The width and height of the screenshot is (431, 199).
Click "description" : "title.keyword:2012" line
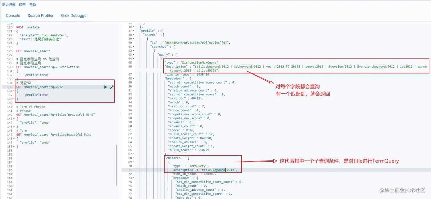[204, 170]
